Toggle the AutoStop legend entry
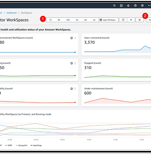The image size is (151, 155). pyautogui.click(x=36, y=145)
